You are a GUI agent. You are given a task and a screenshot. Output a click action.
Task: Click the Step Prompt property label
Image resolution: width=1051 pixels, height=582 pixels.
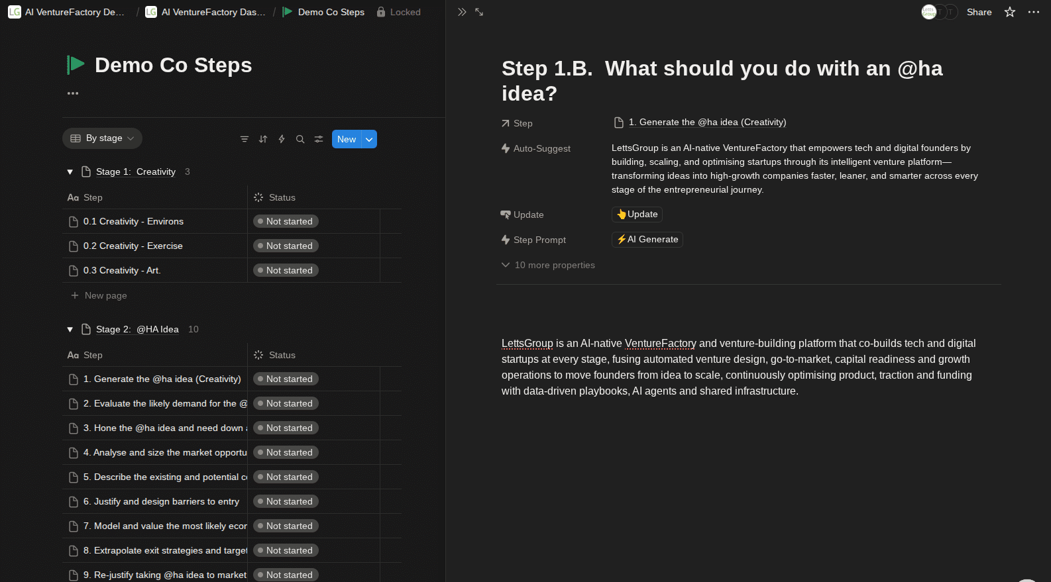[534, 240]
